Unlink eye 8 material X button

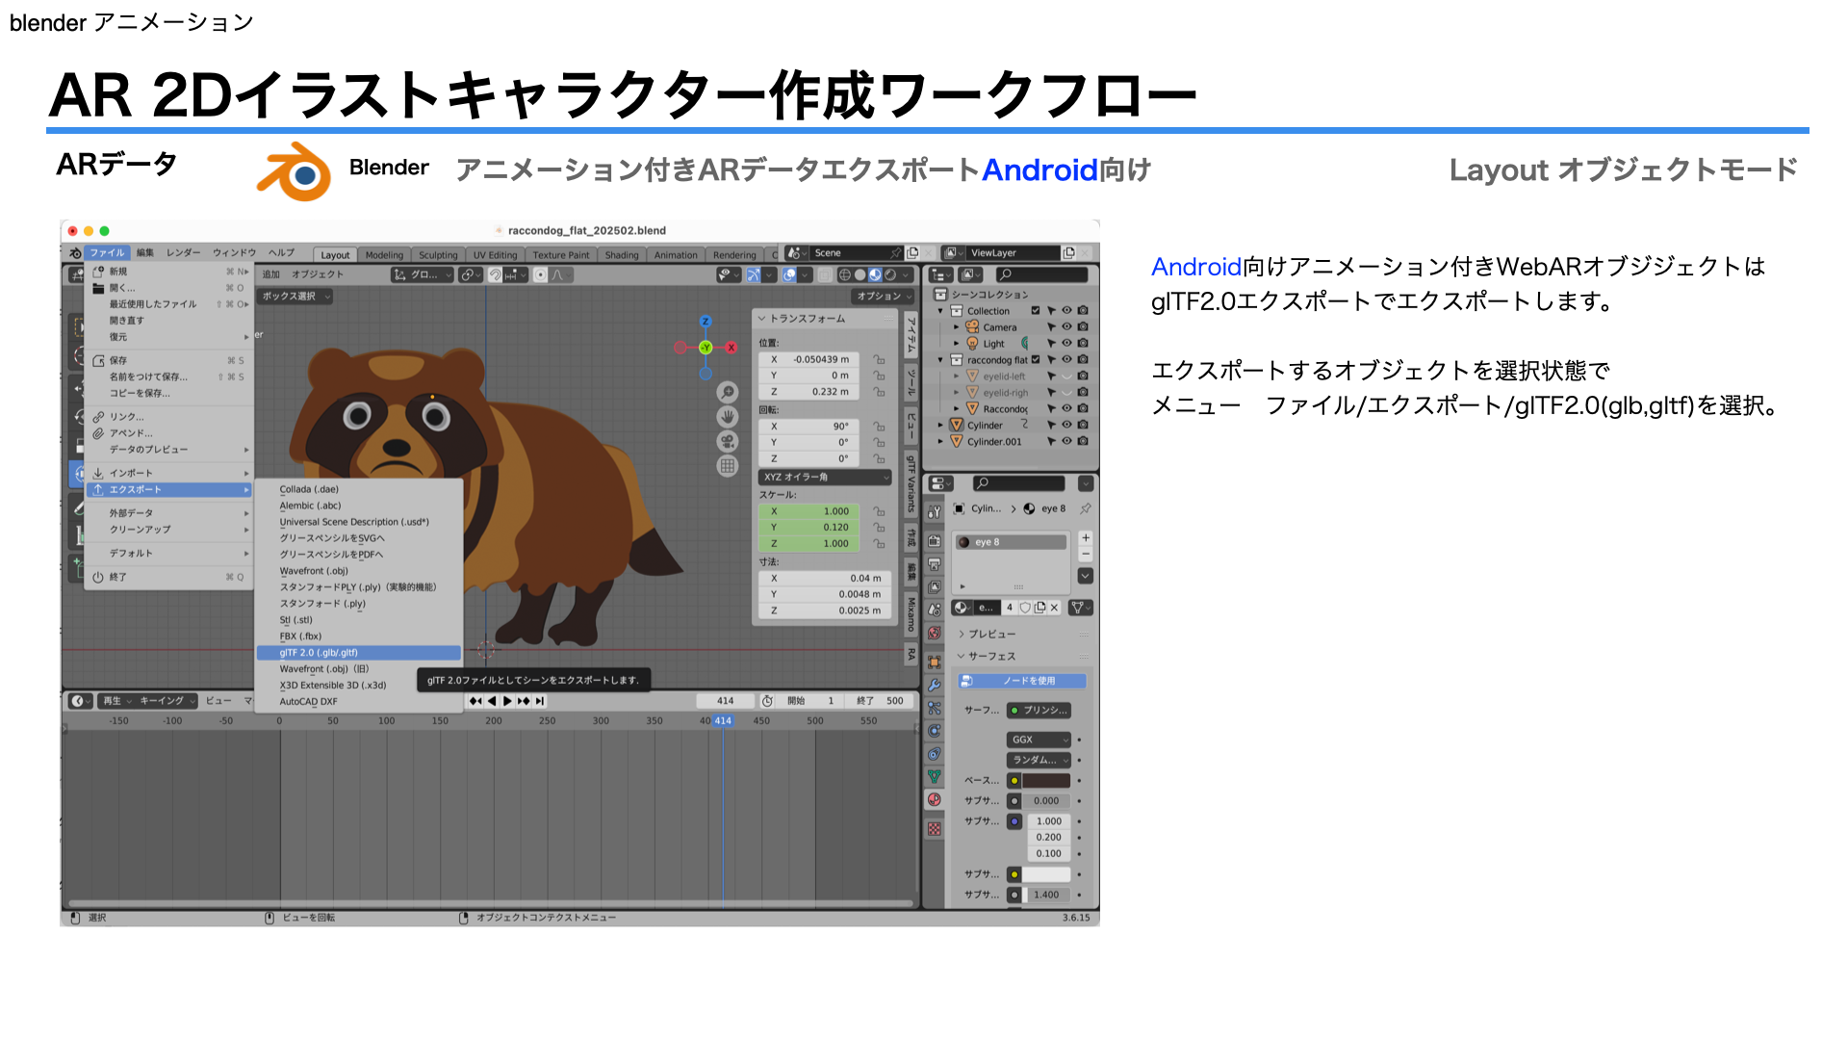point(1054,608)
